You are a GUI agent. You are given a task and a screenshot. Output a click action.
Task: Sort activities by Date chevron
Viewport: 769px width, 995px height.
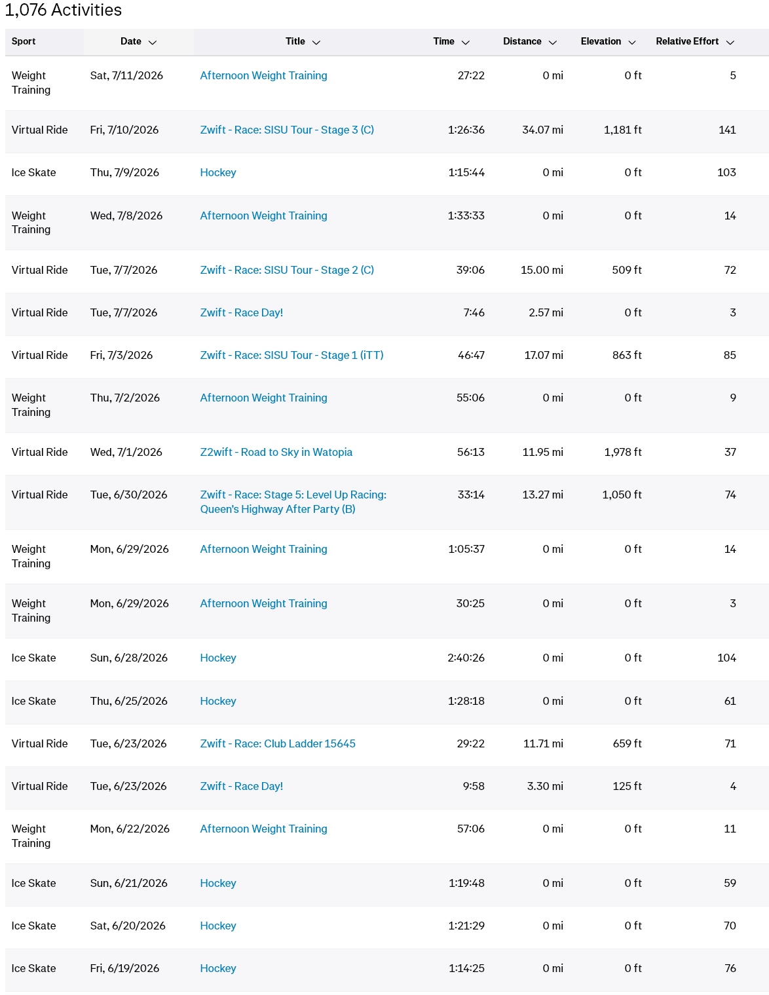(153, 42)
